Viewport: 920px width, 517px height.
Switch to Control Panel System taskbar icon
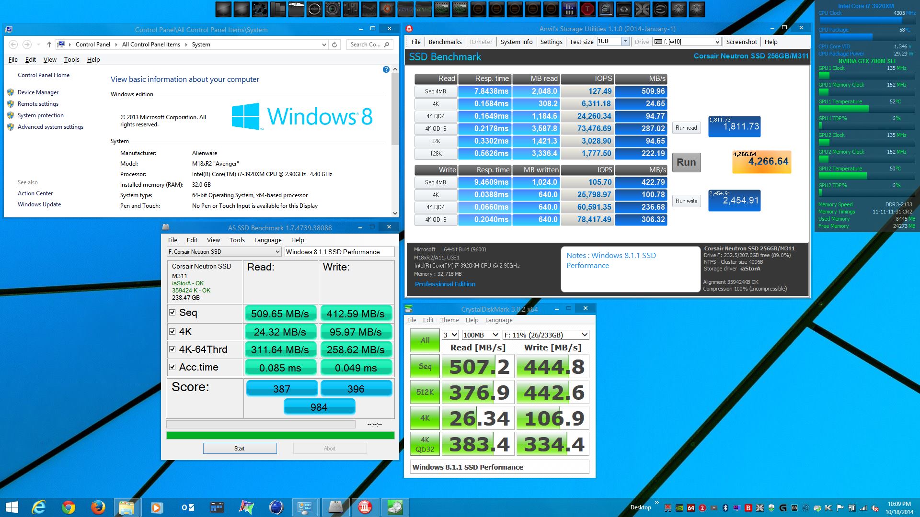(x=305, y=507)
